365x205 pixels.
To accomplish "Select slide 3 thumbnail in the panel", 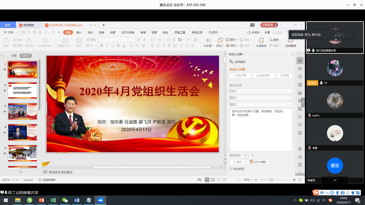I will (22, 111).
